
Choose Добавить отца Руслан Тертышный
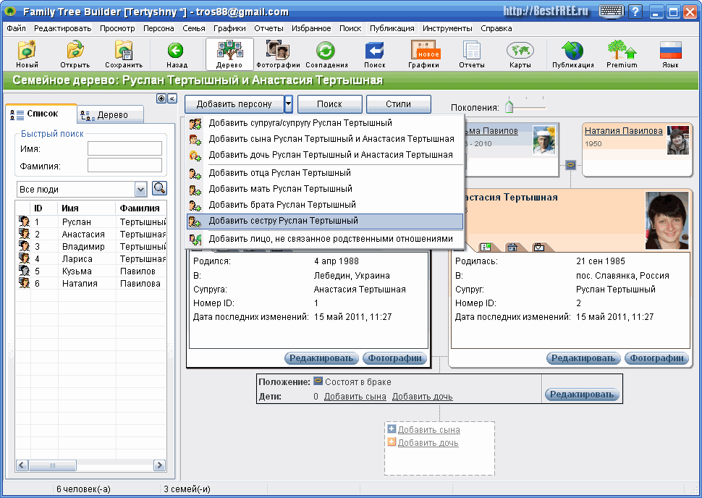pos(325,173)
